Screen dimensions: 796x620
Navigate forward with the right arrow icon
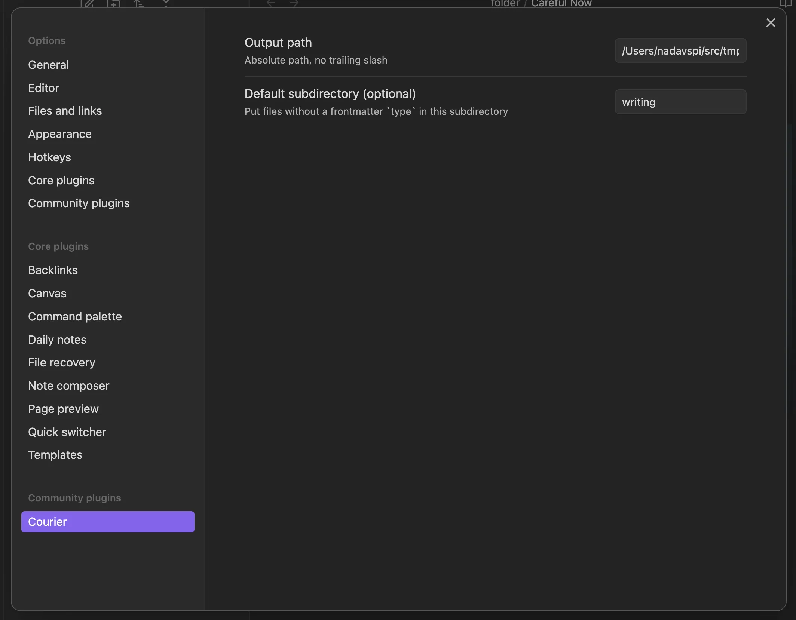[294, 3]
